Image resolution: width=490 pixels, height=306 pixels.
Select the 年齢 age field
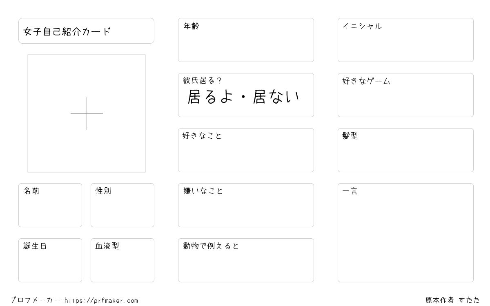point(246,40)
